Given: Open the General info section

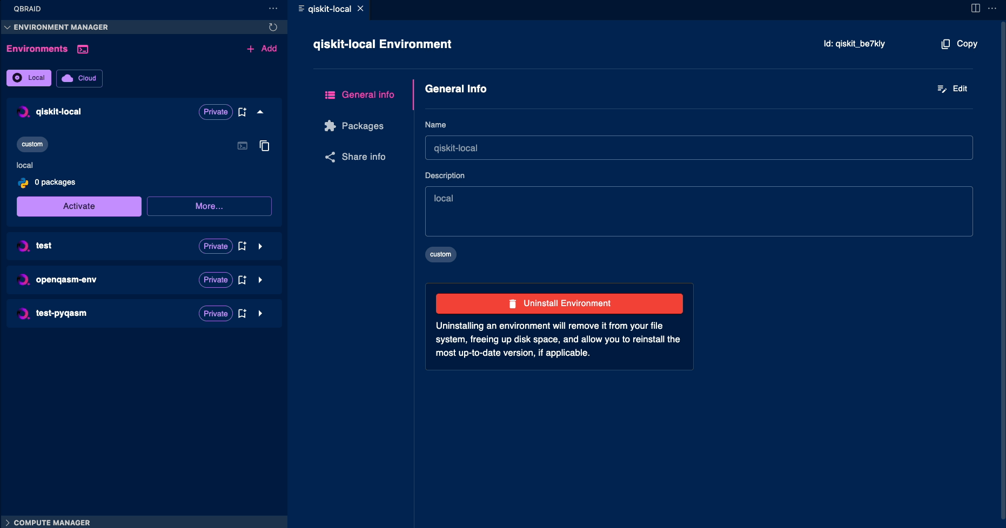Looking at the screenshot, I should (359, 94).
